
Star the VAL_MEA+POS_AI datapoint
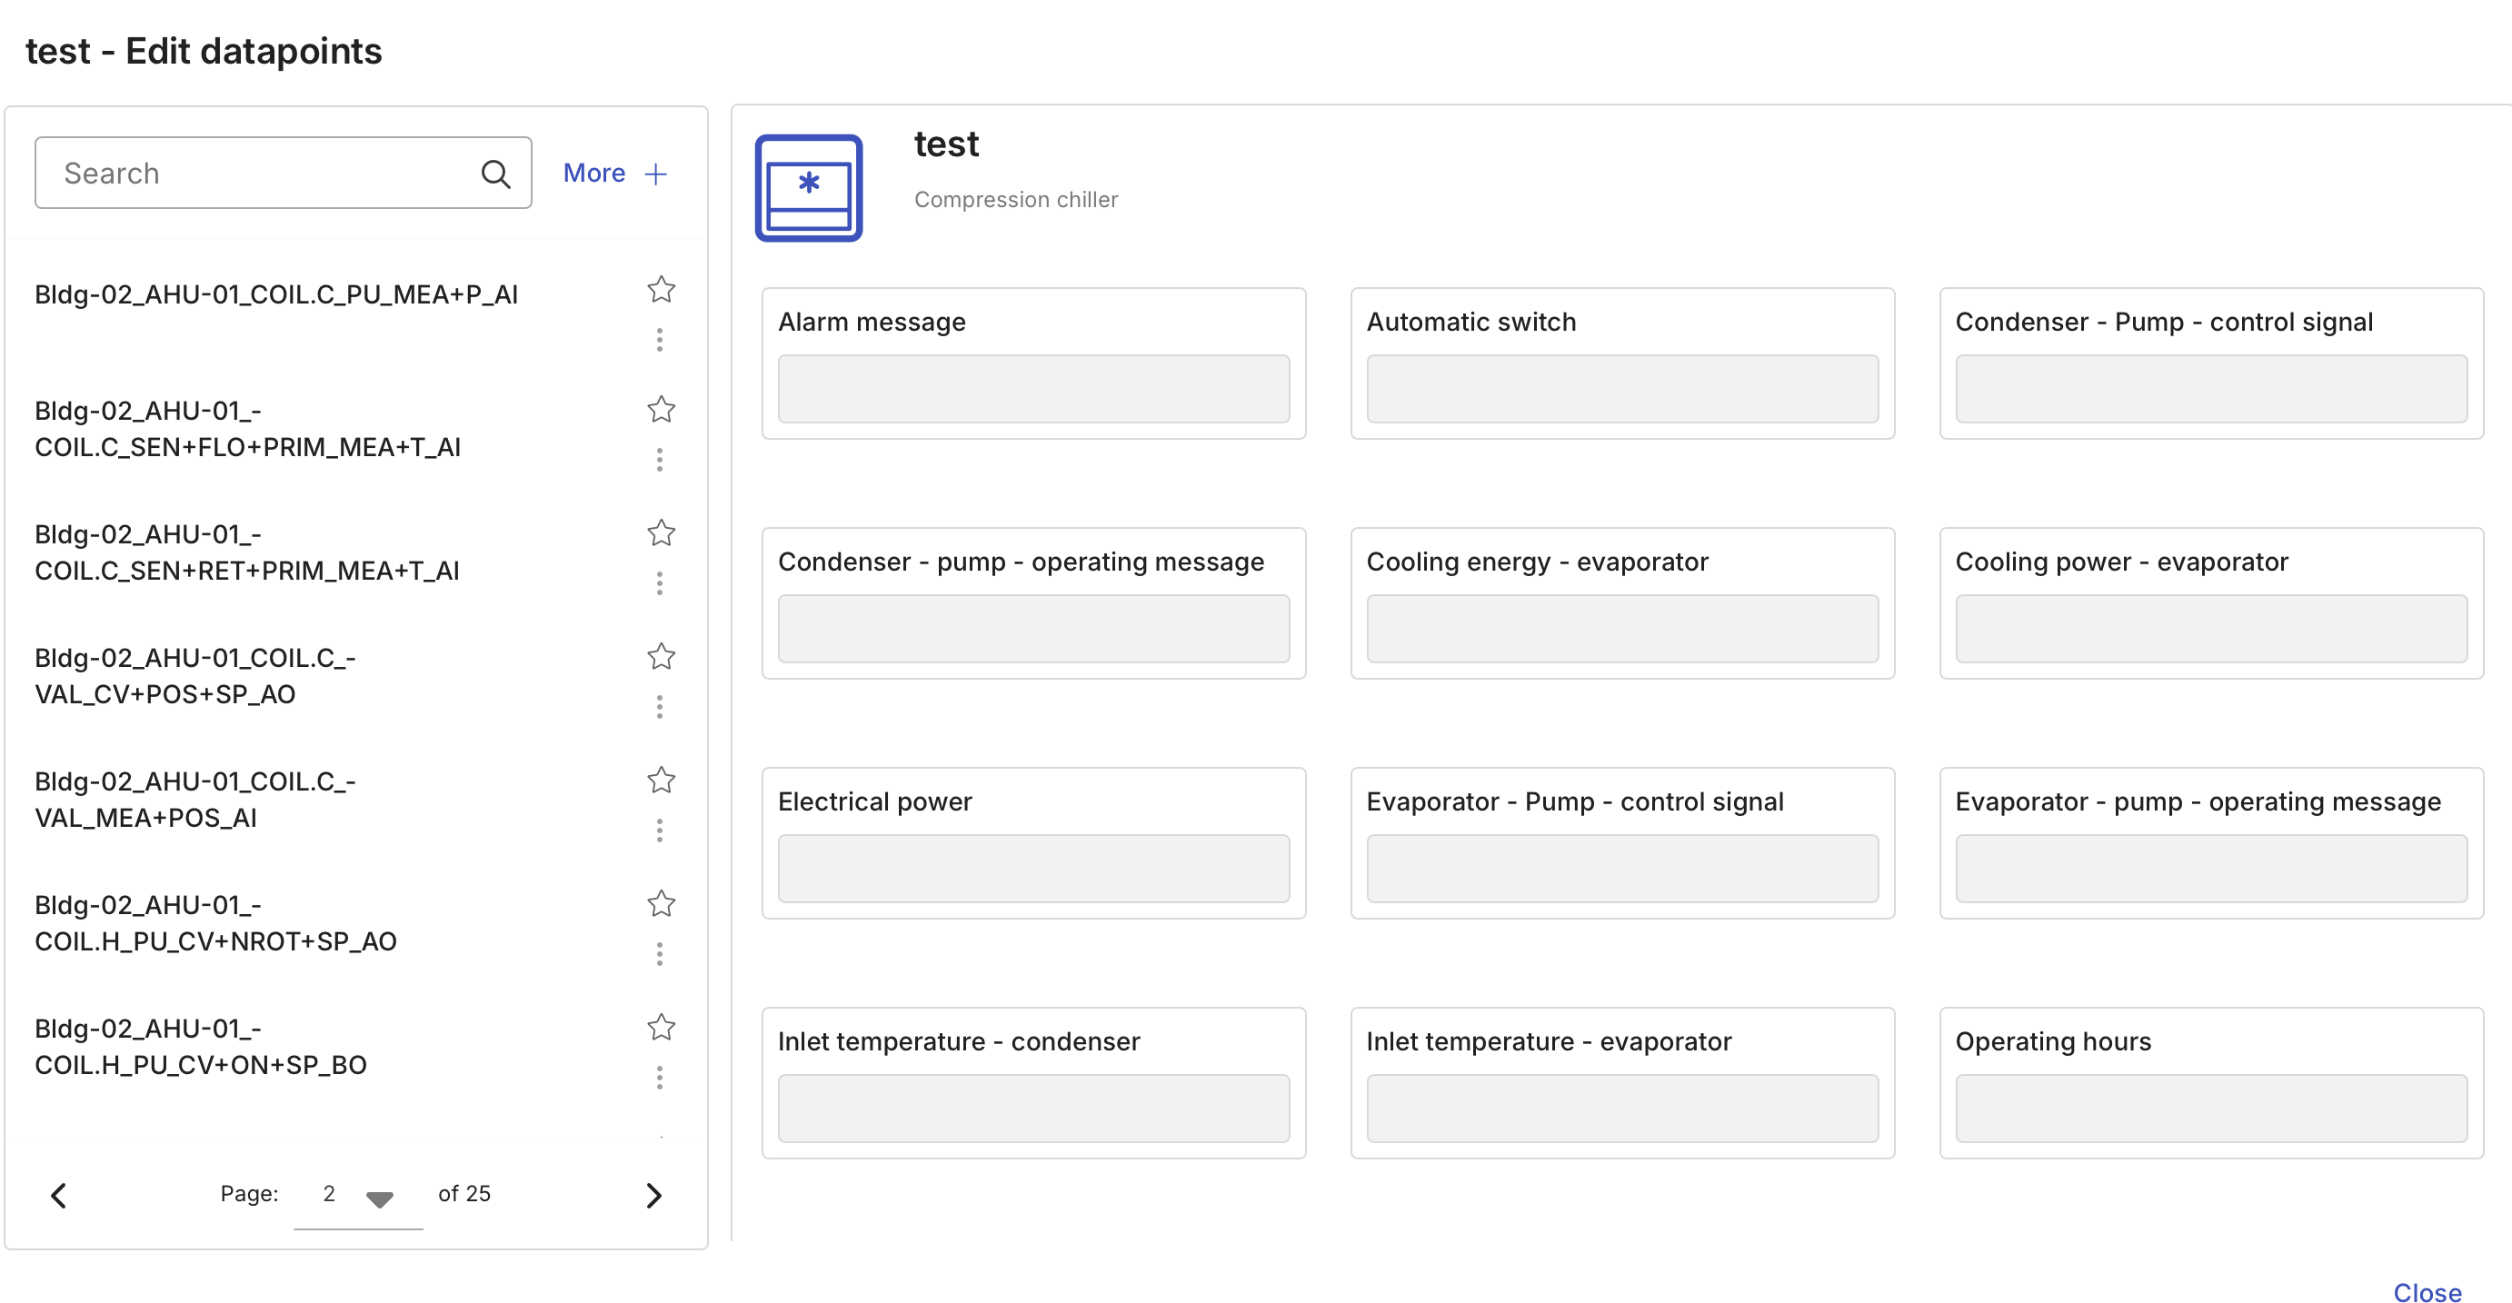tap(661, 780)
